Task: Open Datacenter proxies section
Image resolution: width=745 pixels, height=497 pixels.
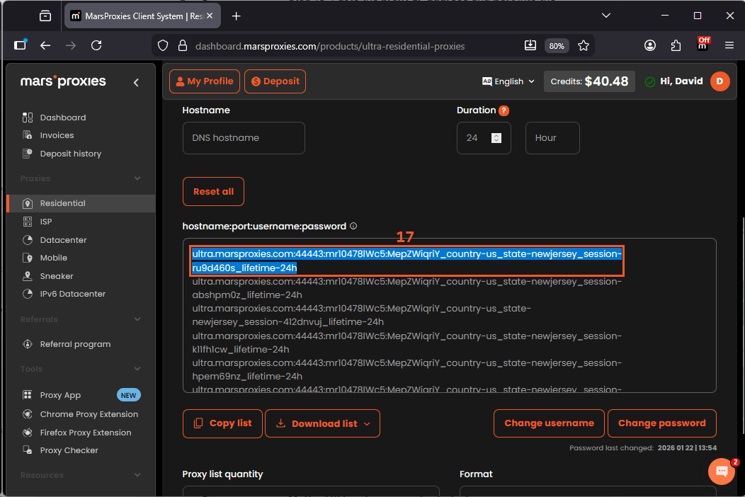Action: 63,240
